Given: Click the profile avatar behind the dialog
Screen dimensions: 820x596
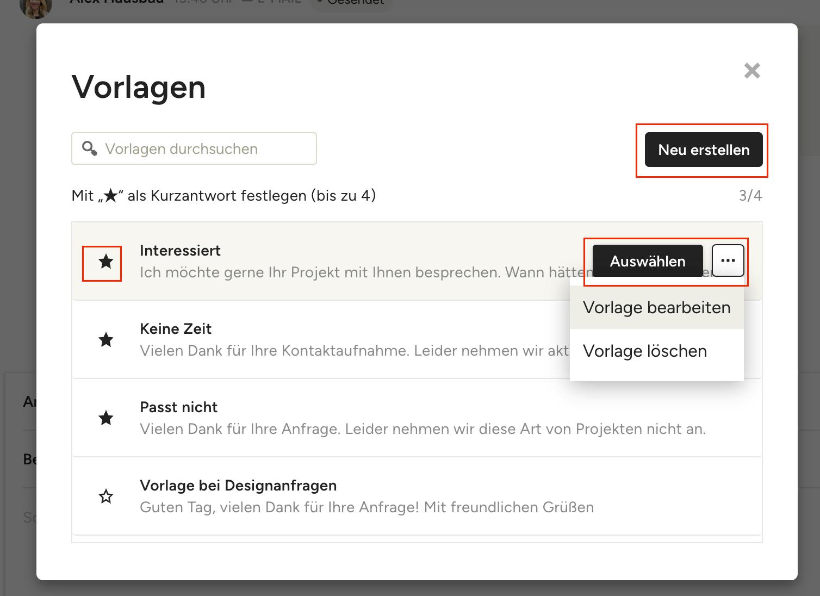Looking at the screenshot, I should tap(35, 7).
